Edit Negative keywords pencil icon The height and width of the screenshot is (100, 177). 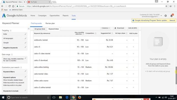pos(25,47)
